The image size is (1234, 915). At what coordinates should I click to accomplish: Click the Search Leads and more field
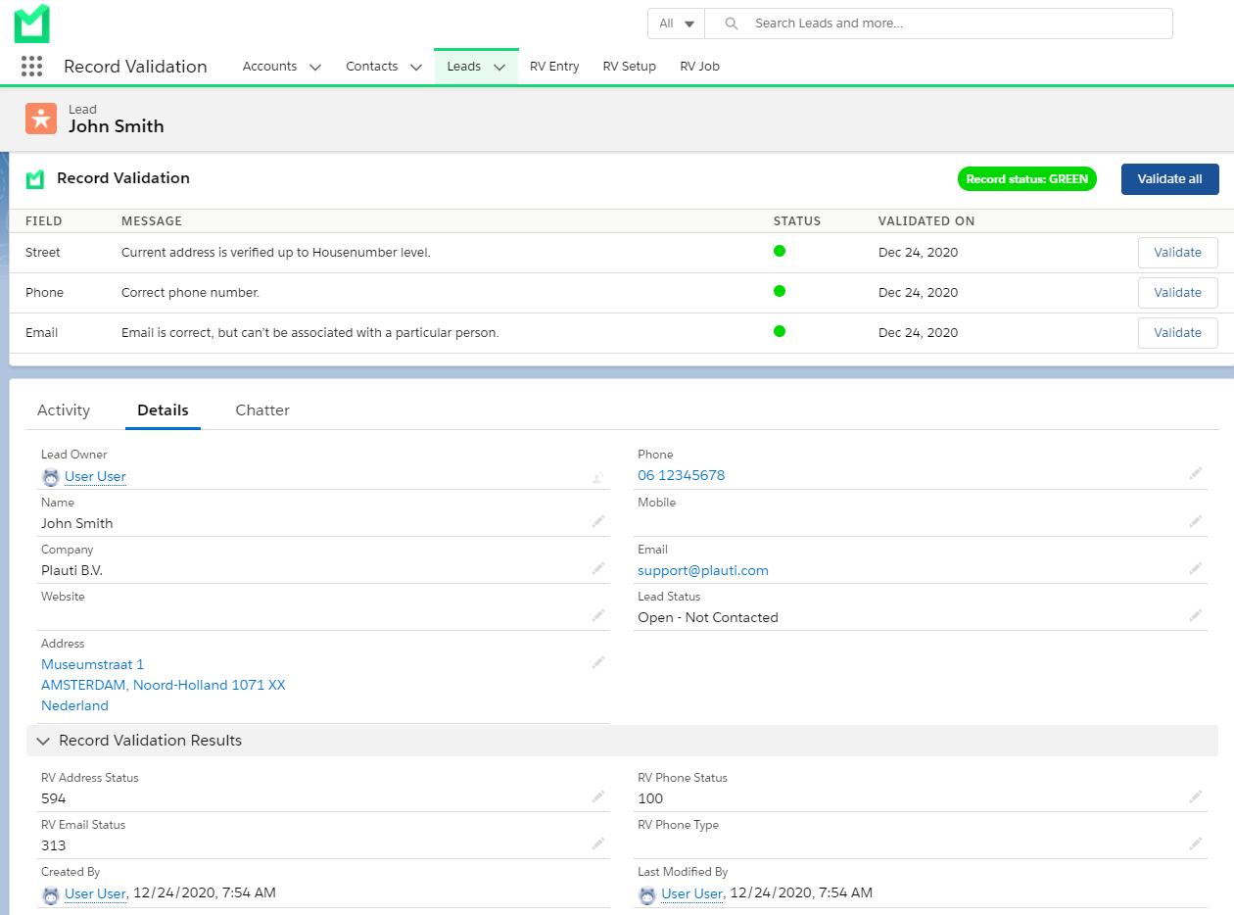940,24
